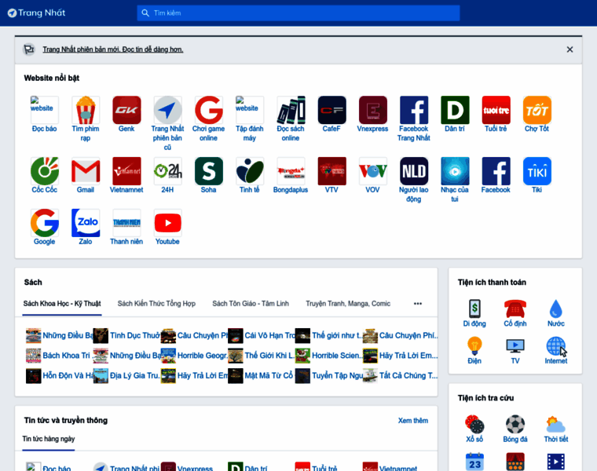
Task: Open the Nhạc của tui icon
Action: (x=455, y=171)
